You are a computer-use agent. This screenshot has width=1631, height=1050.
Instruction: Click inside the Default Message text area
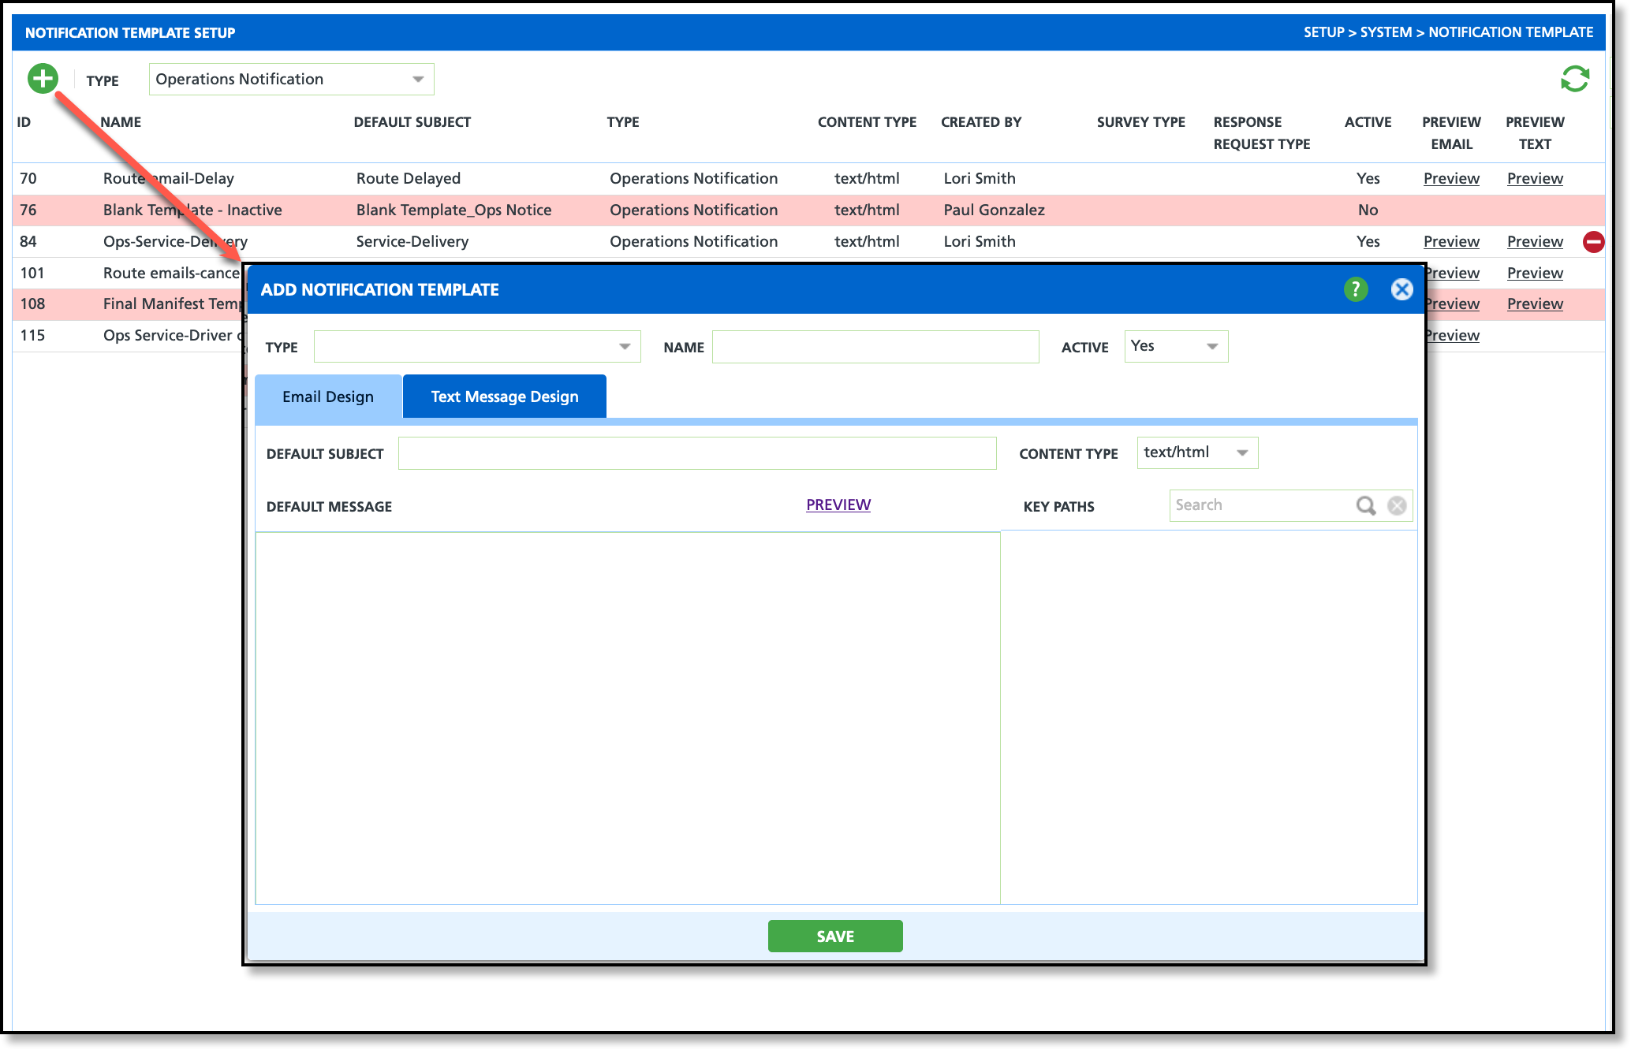627,717
